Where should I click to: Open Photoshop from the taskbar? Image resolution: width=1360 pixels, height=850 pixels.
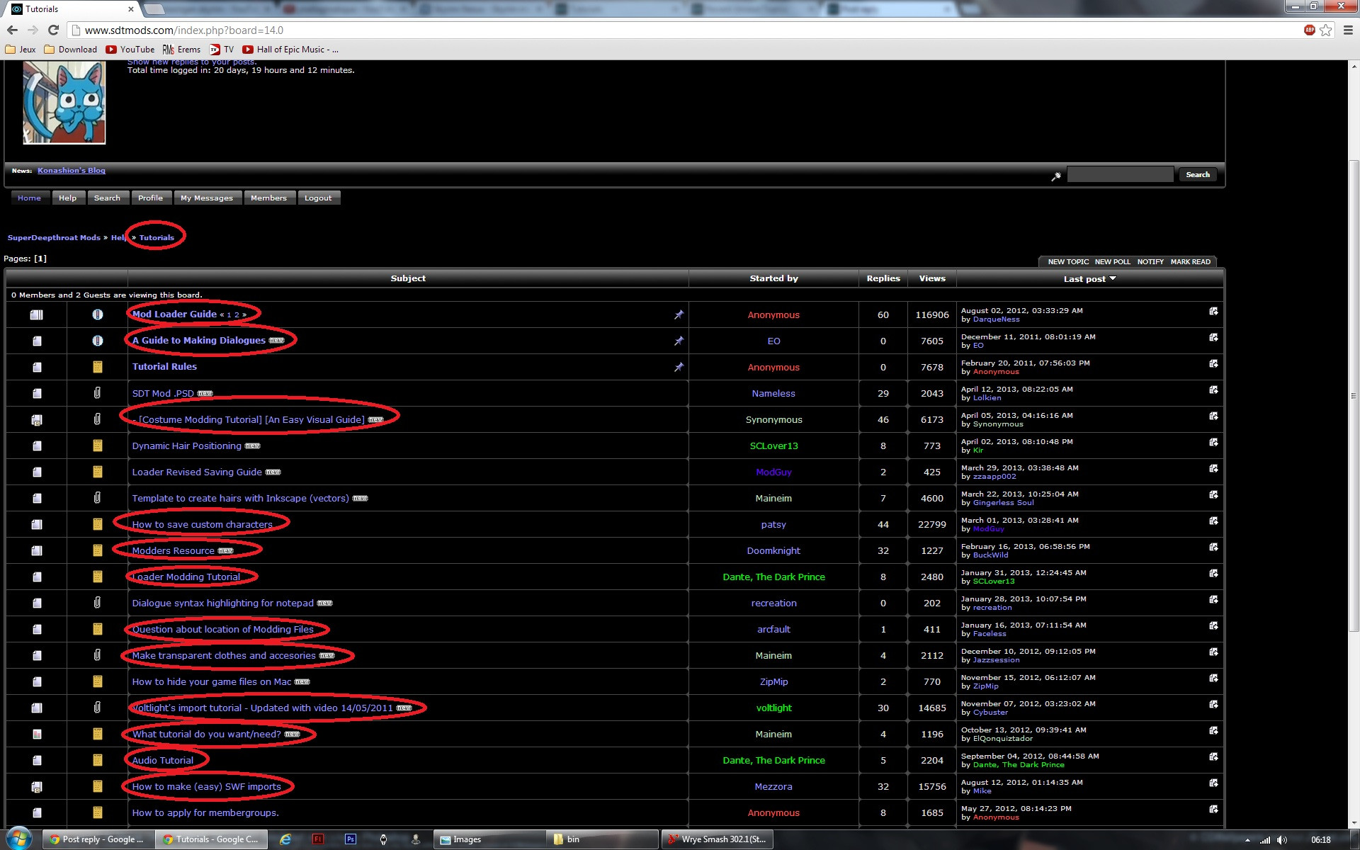pos(351,839)
